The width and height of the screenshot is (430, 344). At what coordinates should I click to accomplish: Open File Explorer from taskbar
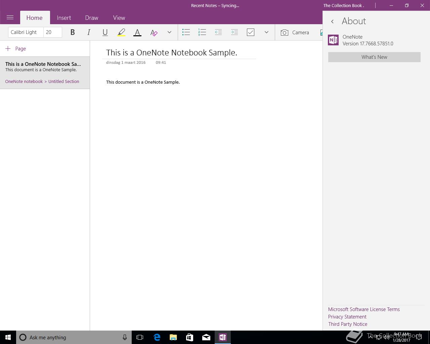tap(173, 337)
